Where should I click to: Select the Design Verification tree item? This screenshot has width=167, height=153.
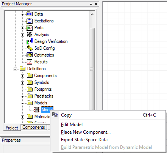[x=51, y=41]
